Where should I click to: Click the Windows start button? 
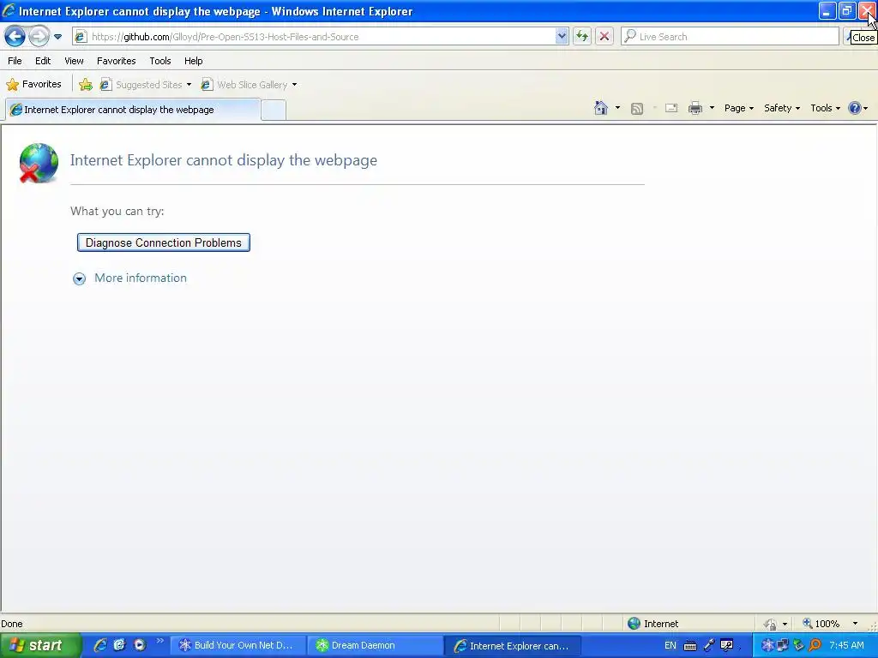40,645
